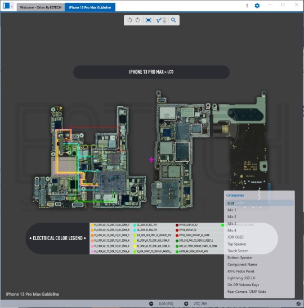Click the right logic board image
The width and height of the screenshot is (304, 308).
pos(211,150)
